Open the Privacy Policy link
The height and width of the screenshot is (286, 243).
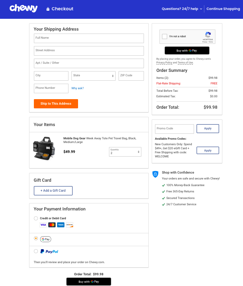coord(164,63)
